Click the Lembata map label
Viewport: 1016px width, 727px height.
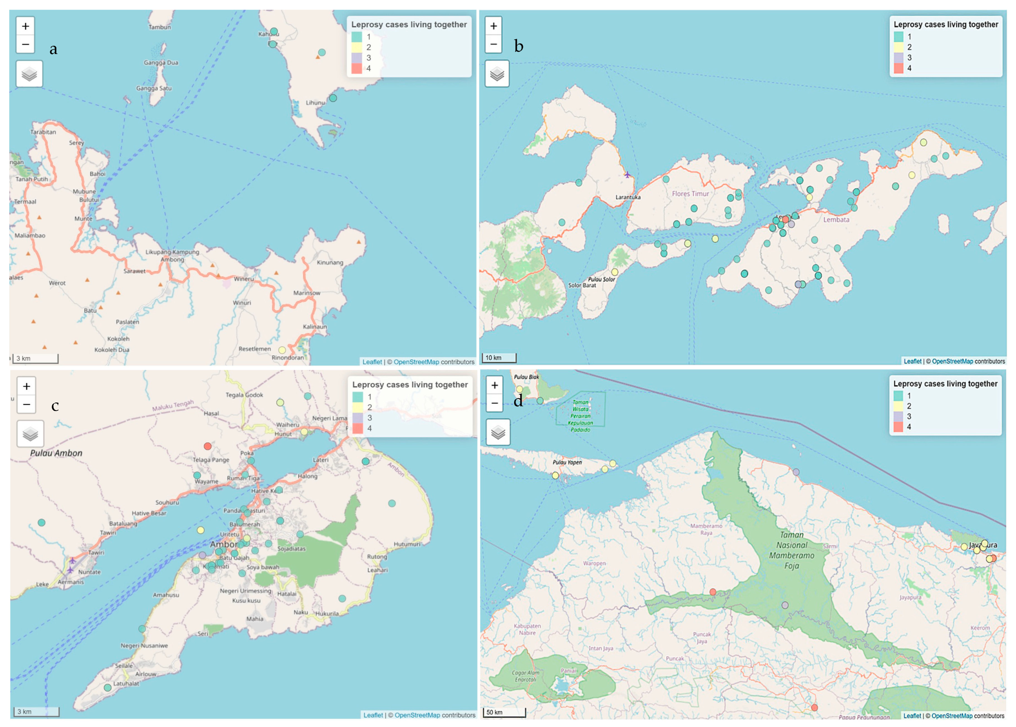[836, 220]
